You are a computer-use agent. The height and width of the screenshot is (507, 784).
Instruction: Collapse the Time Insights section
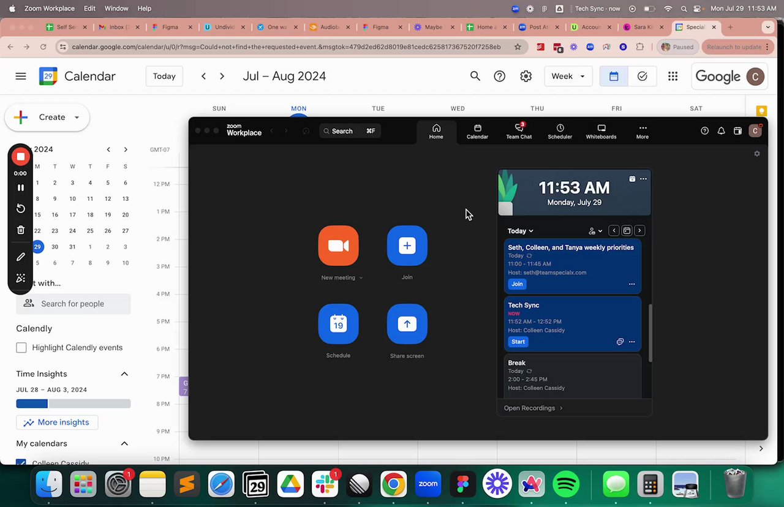click(124, 374)
